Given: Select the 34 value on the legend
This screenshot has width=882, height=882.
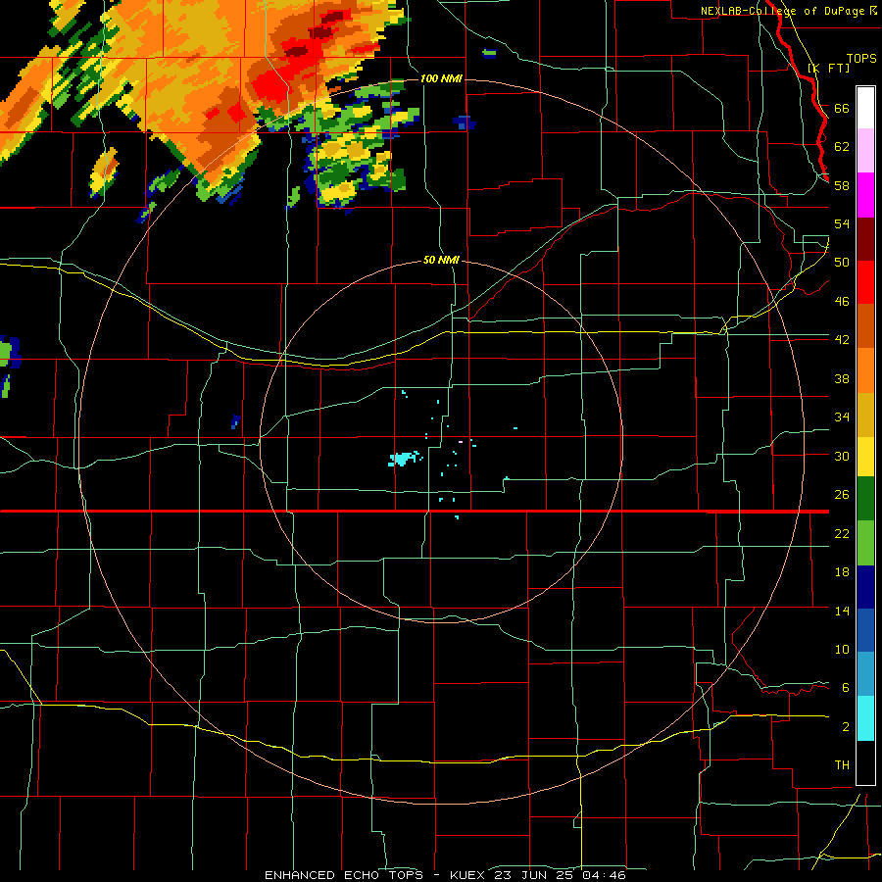Looking at the screenshot, I should click(842, 417).
